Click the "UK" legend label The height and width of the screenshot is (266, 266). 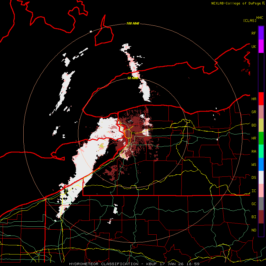[254, 46]
